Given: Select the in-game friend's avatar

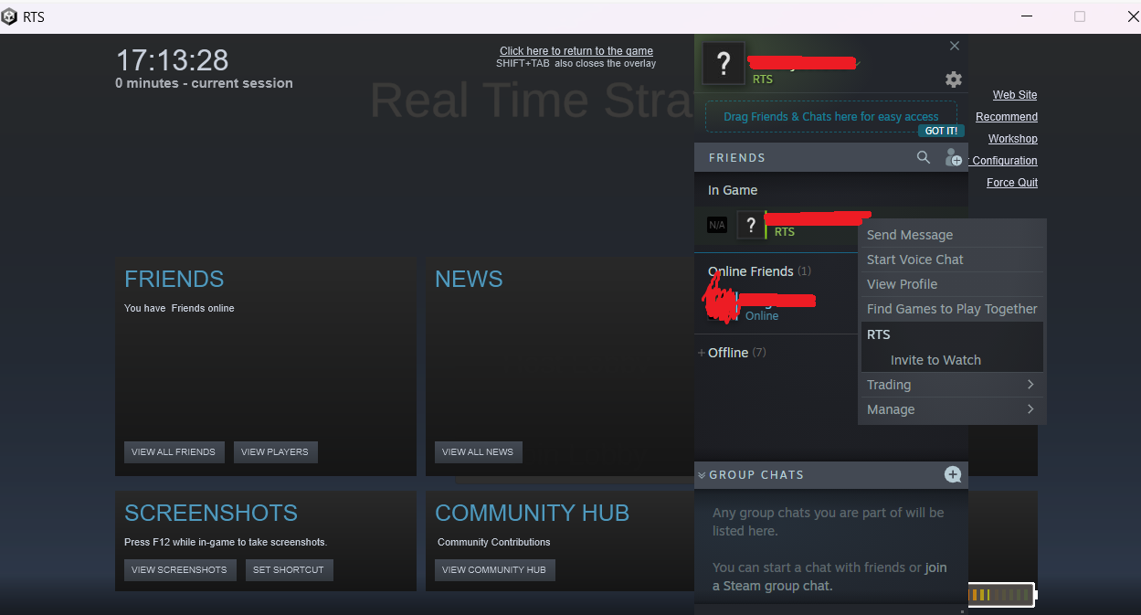Looking at the screenshot, I should 750,225.
